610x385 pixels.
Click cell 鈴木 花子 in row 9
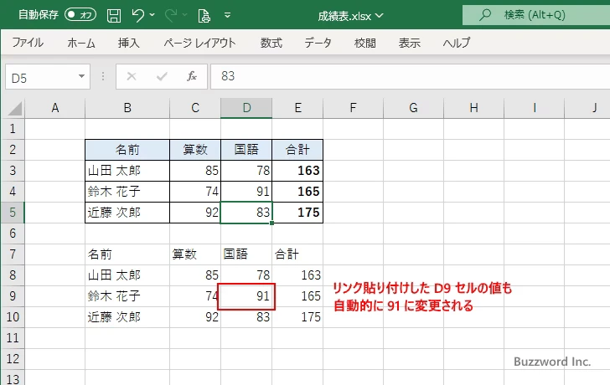127,296
